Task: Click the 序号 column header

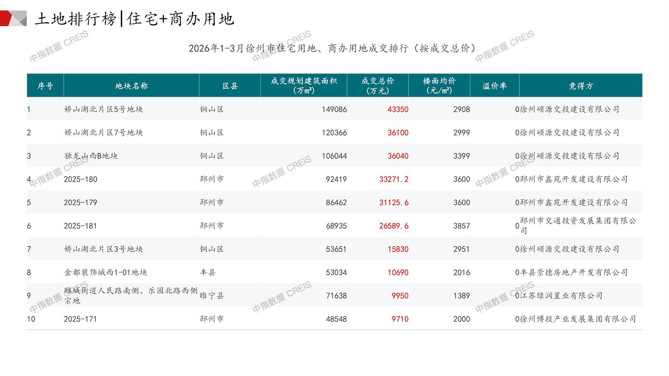Action: coord(45,86)
